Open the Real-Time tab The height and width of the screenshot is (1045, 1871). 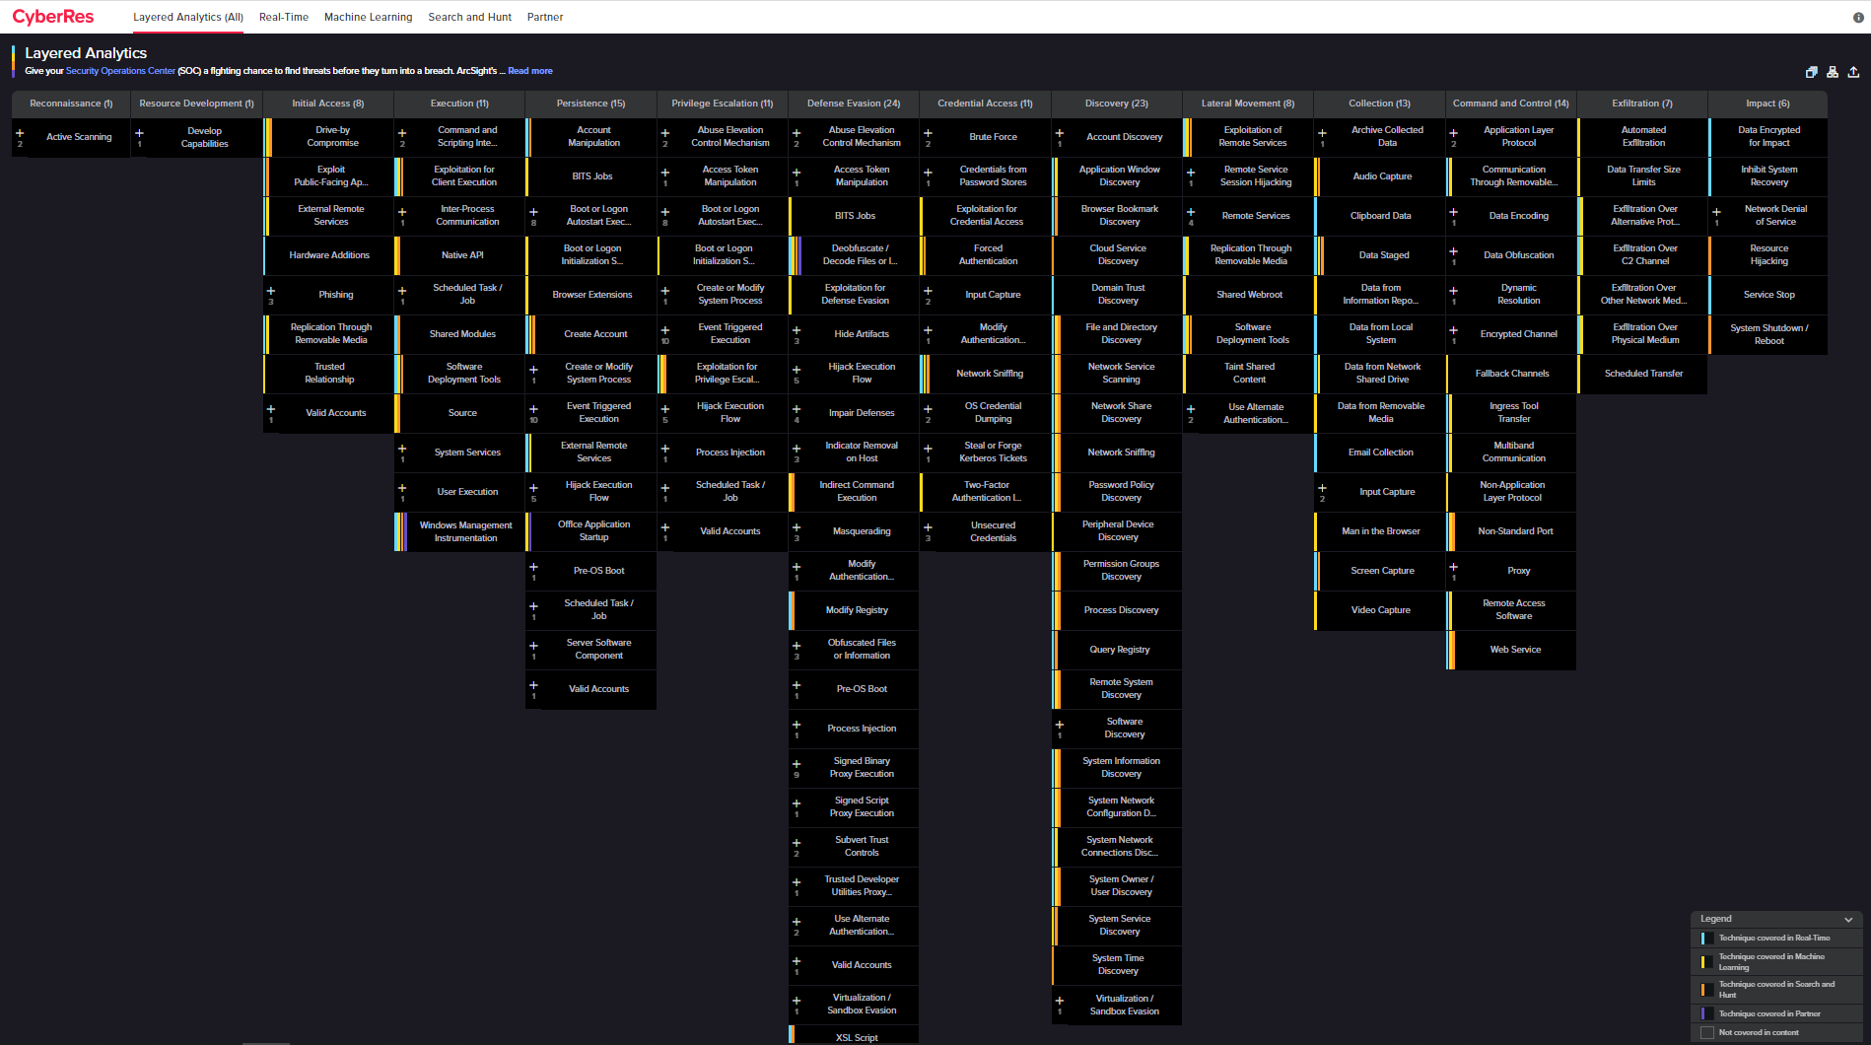click(284, 17)
